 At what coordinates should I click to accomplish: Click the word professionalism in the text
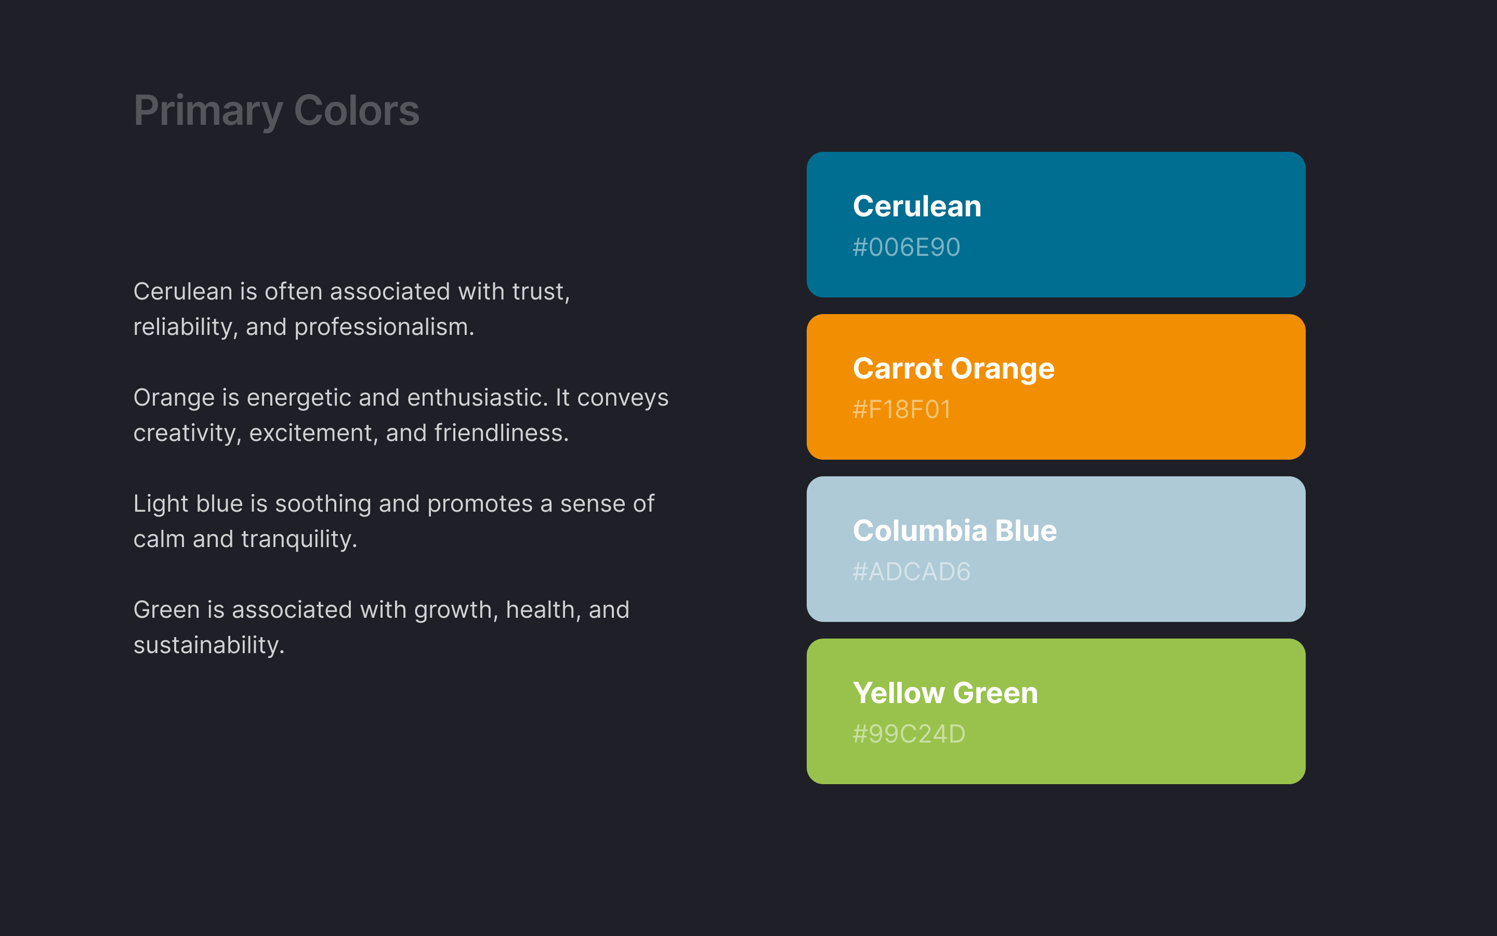[x=384, y=327]
